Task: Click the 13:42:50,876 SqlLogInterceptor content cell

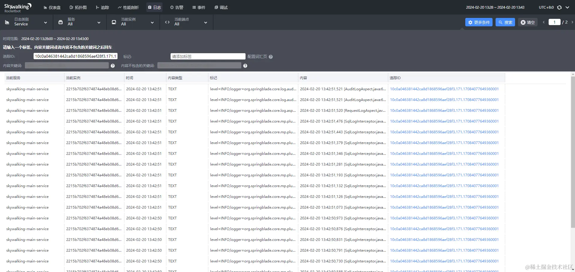Action: point(343,229)
